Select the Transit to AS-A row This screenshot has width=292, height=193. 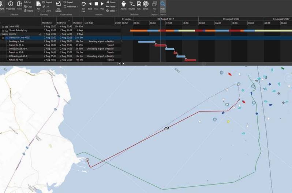[60, 45]
